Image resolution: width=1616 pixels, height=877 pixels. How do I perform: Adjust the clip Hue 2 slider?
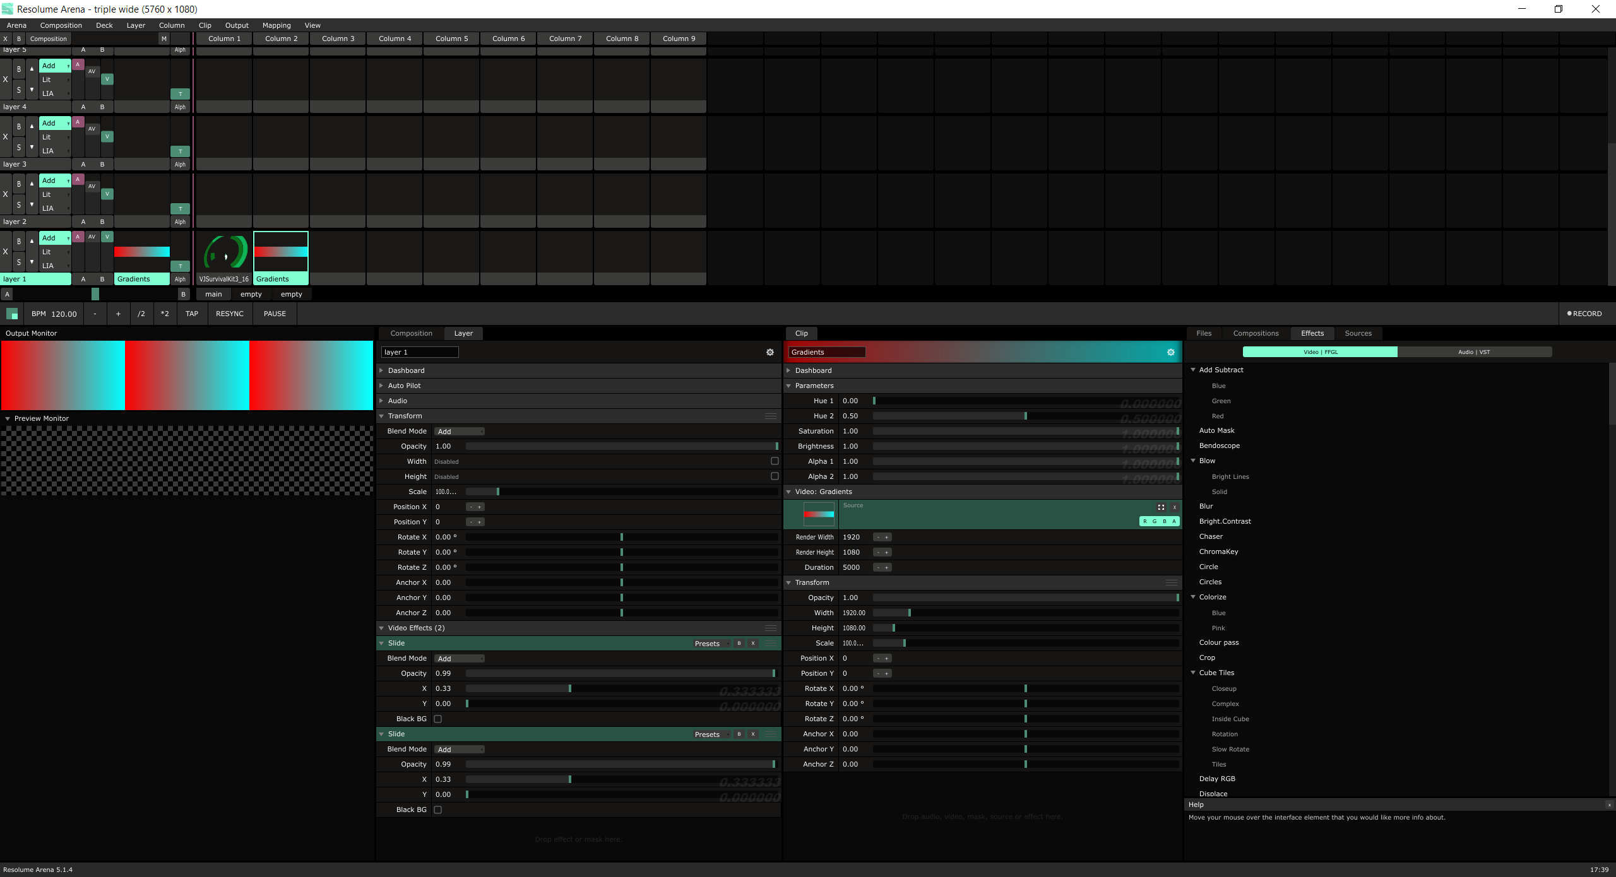1025,416
